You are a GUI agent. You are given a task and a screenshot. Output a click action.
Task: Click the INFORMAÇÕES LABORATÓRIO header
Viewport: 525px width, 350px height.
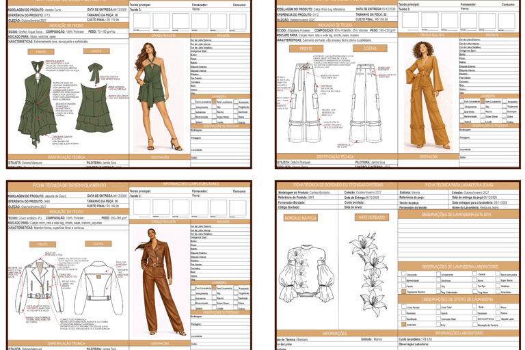tap(459, 333)
